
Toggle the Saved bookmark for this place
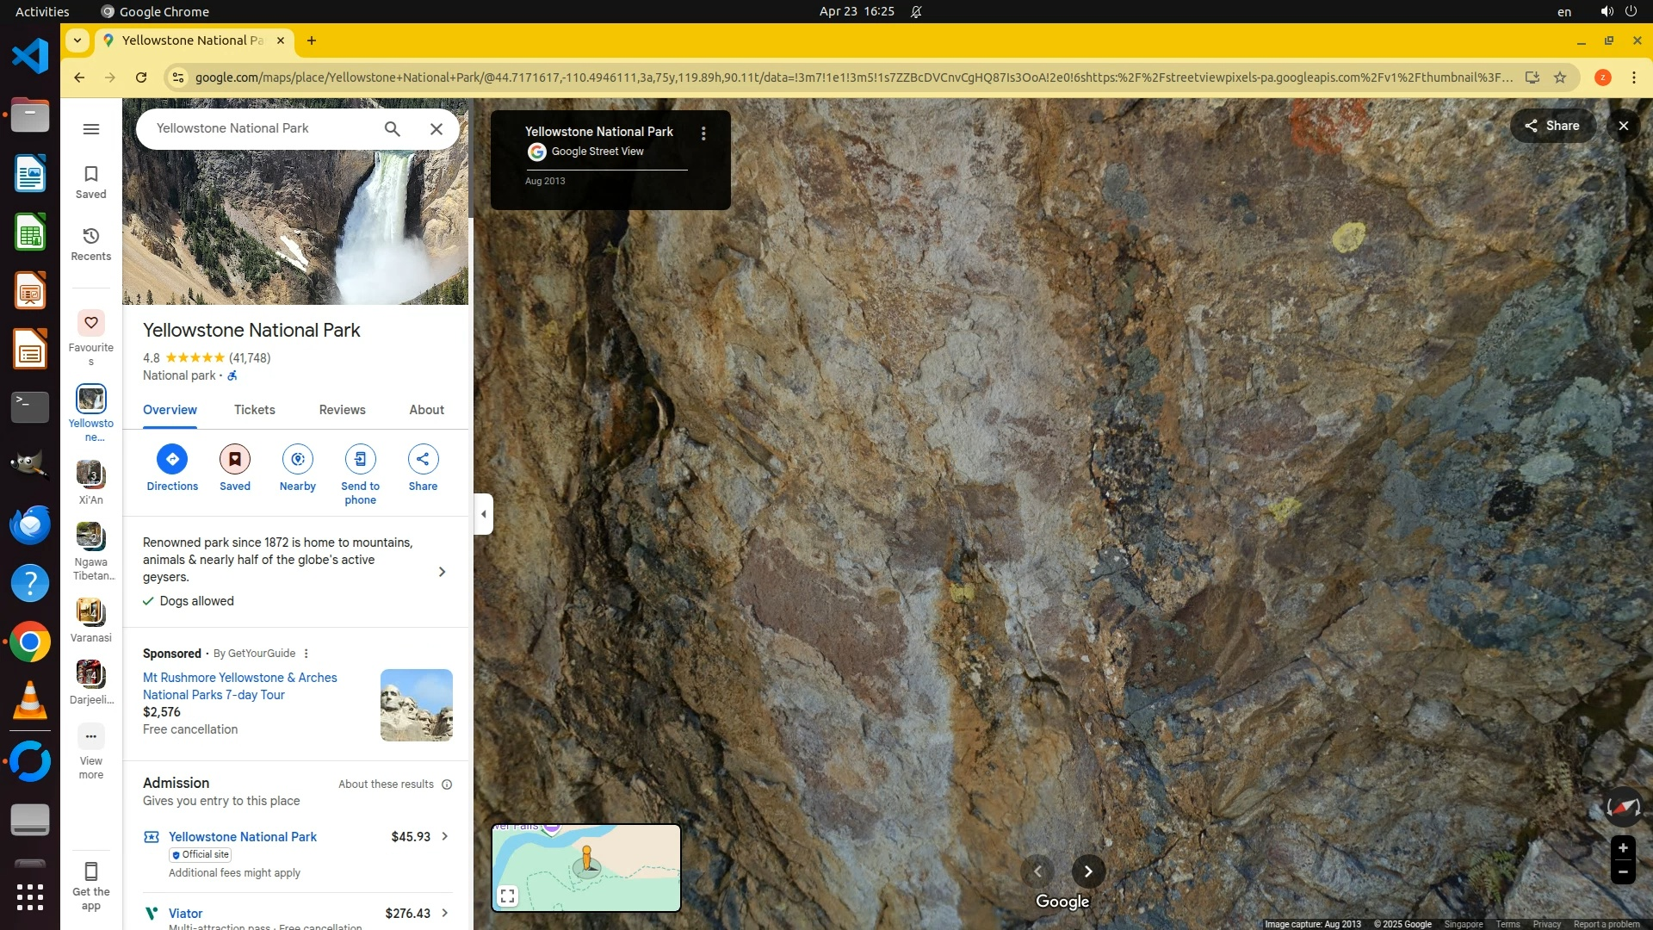pyautogui.click(x=235, y=459)
